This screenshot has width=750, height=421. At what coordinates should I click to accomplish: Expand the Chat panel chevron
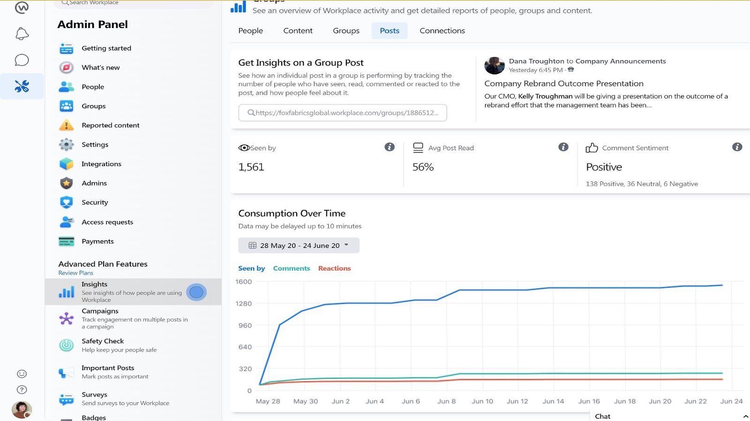pos(745,416)
